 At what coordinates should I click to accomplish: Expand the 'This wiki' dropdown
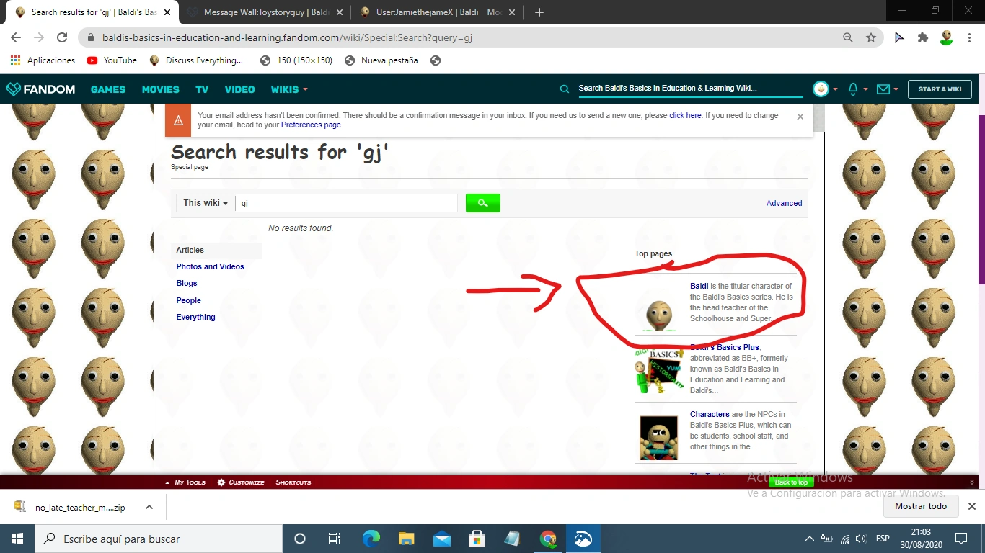(205, 203)
